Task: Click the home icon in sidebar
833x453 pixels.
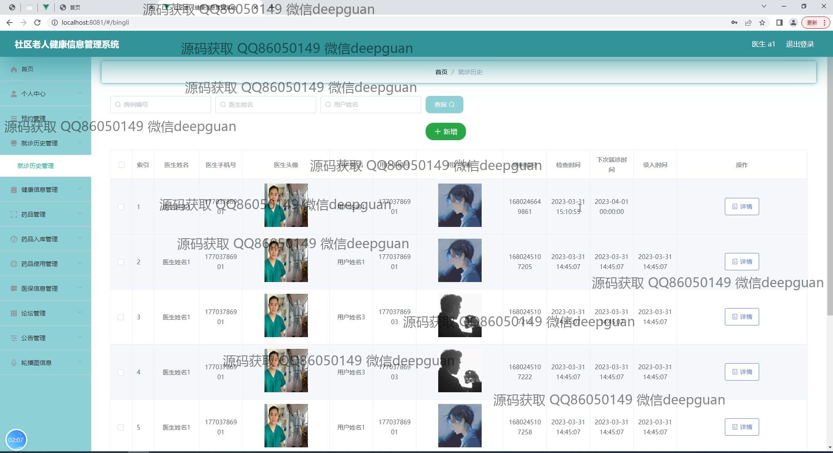Action: tap(14, 69)
